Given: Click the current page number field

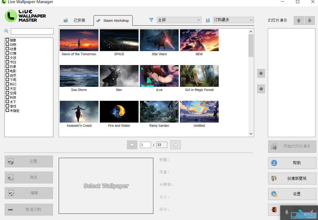Looking at the screenshot, I should click(x=146, y=145).
